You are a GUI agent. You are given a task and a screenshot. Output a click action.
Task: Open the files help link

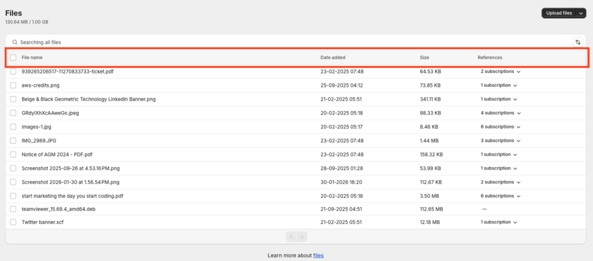pyautogui.click(x=319, y=255)
